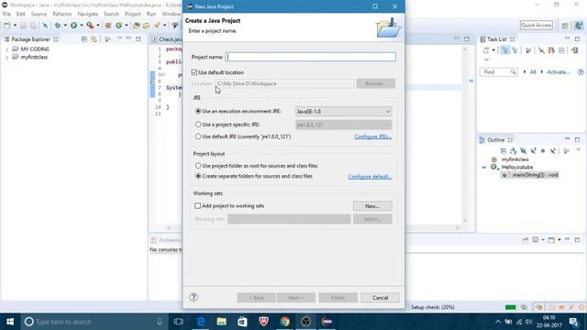587x330 pixels.
Task: Toggle Scheduled view in Task List
Action: click(x=515, y=50)
